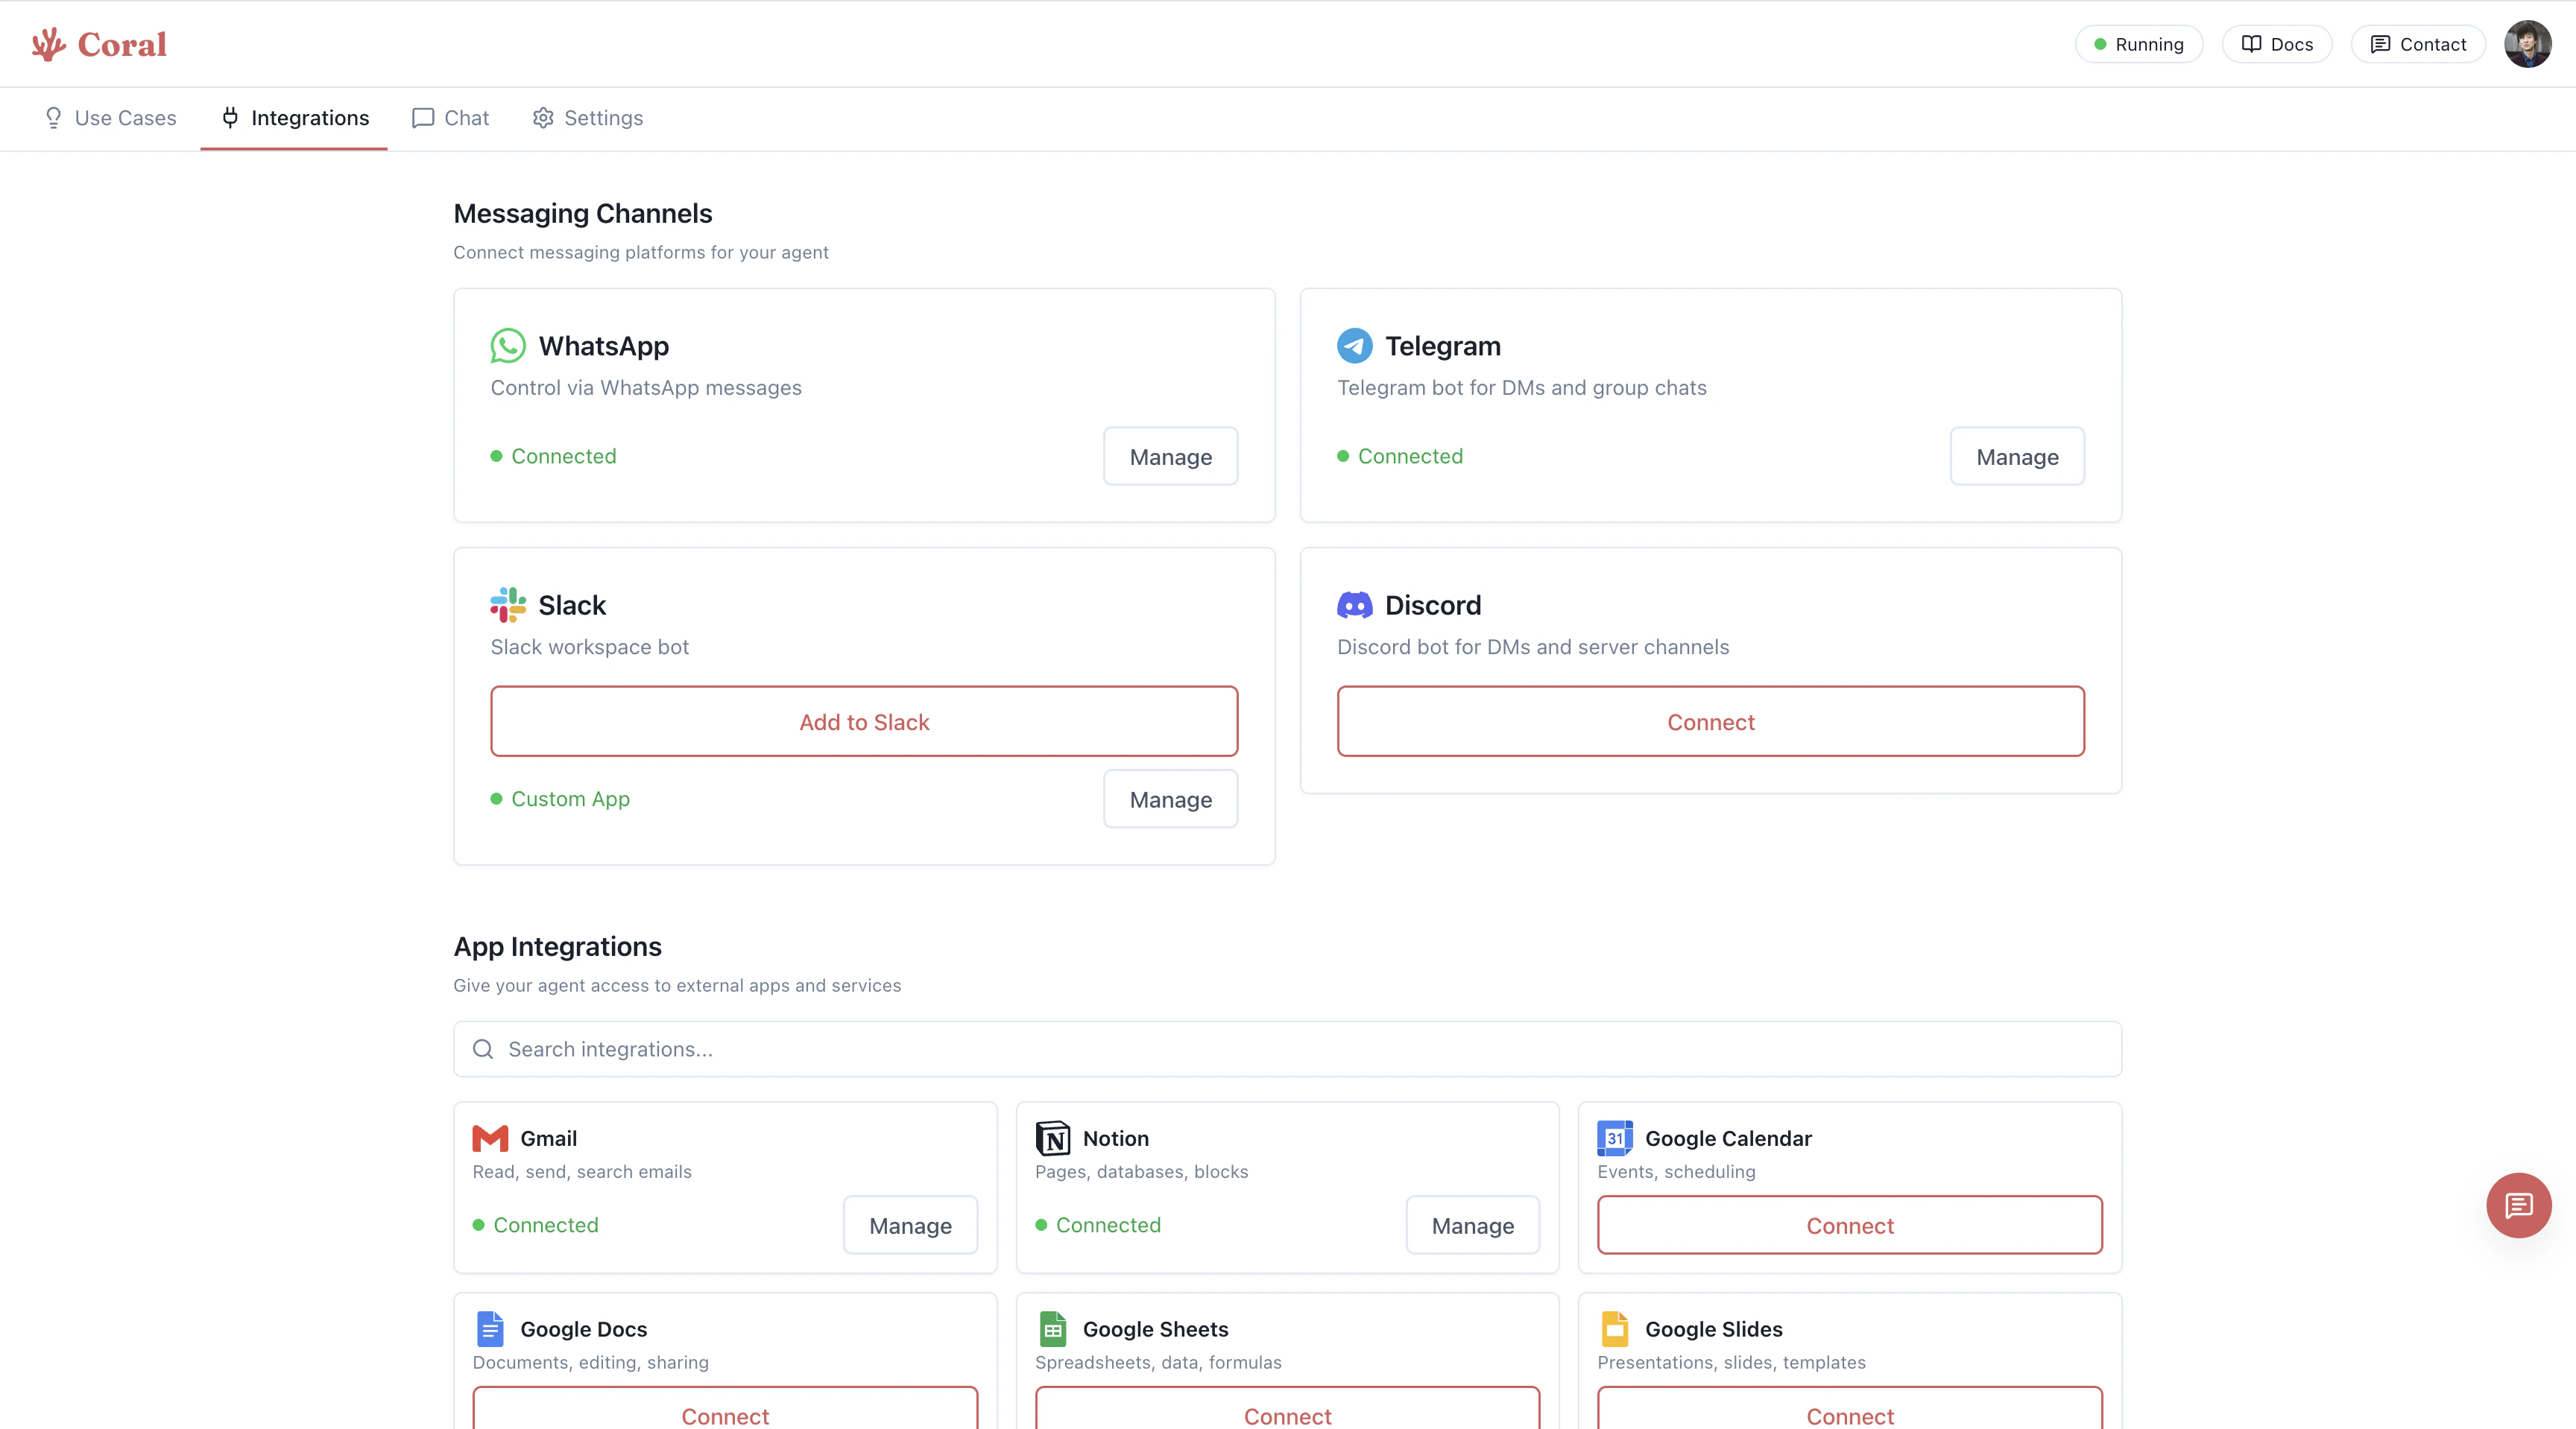Click the Notion icon
Screen dimensions: 2576x1429
(1053, 1138)
